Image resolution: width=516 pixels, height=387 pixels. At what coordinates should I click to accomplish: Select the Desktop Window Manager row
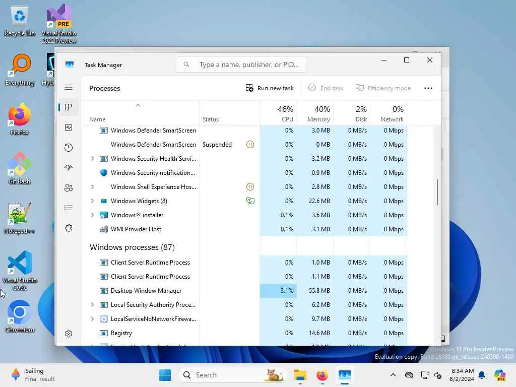244,291
